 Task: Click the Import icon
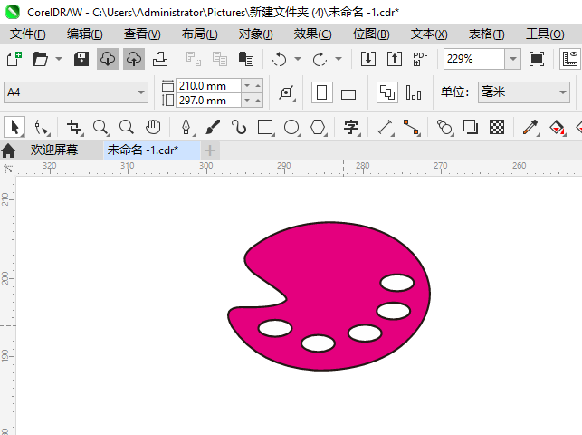click(x=368, y=59)
